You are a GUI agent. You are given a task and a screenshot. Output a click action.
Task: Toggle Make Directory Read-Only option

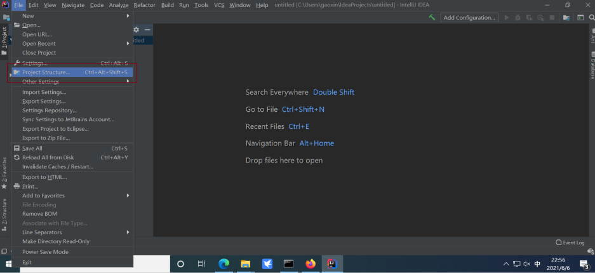pos(56,241)
